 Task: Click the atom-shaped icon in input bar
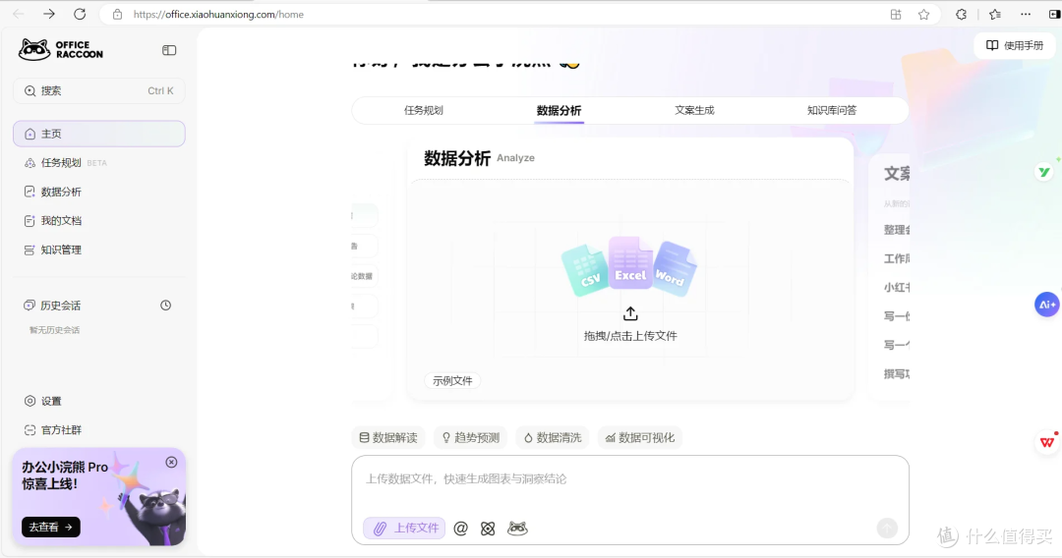point(488,529)
